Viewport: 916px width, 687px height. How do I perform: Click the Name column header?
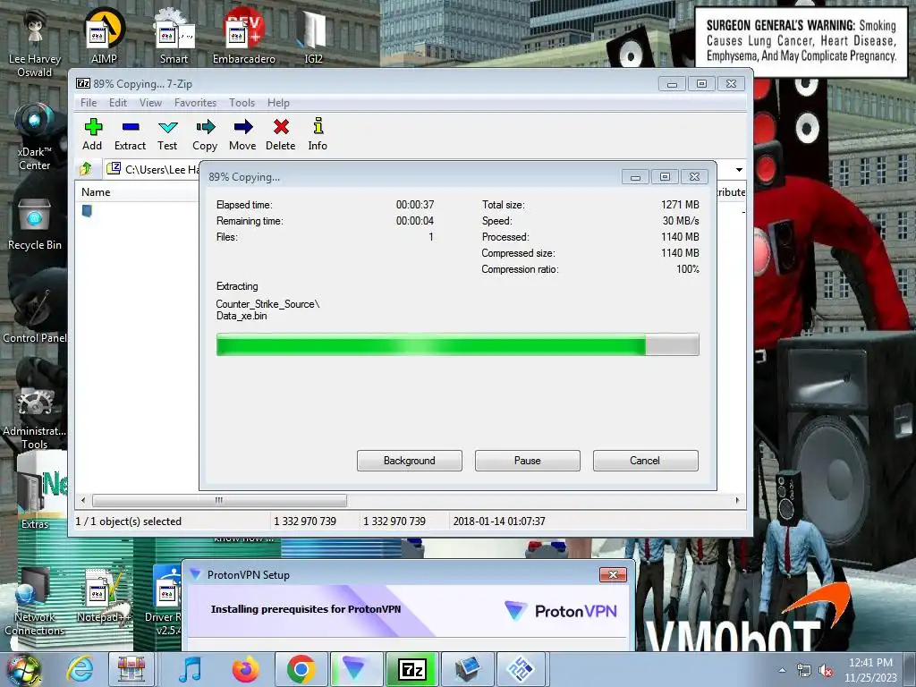click(x=137, y=192)
